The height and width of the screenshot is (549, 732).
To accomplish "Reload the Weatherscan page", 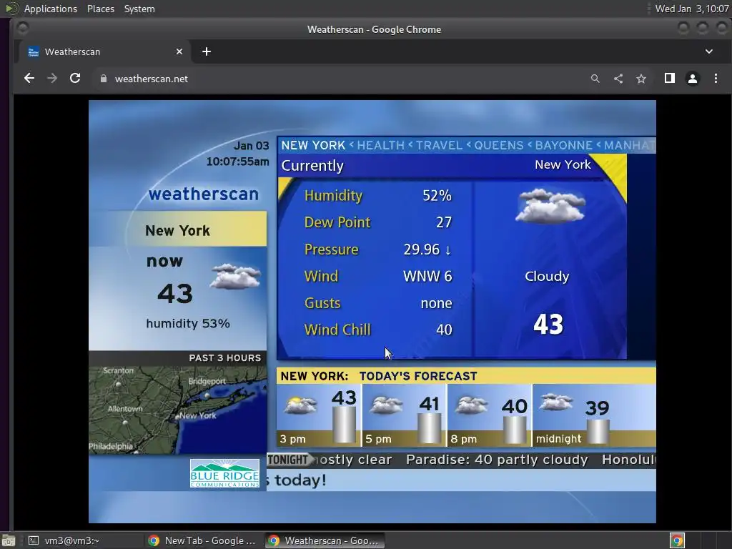I will tap(75, 79).
